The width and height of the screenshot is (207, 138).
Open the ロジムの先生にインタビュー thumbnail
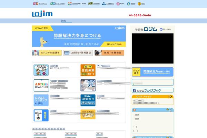pyautogui.click(x=88, y=114)
